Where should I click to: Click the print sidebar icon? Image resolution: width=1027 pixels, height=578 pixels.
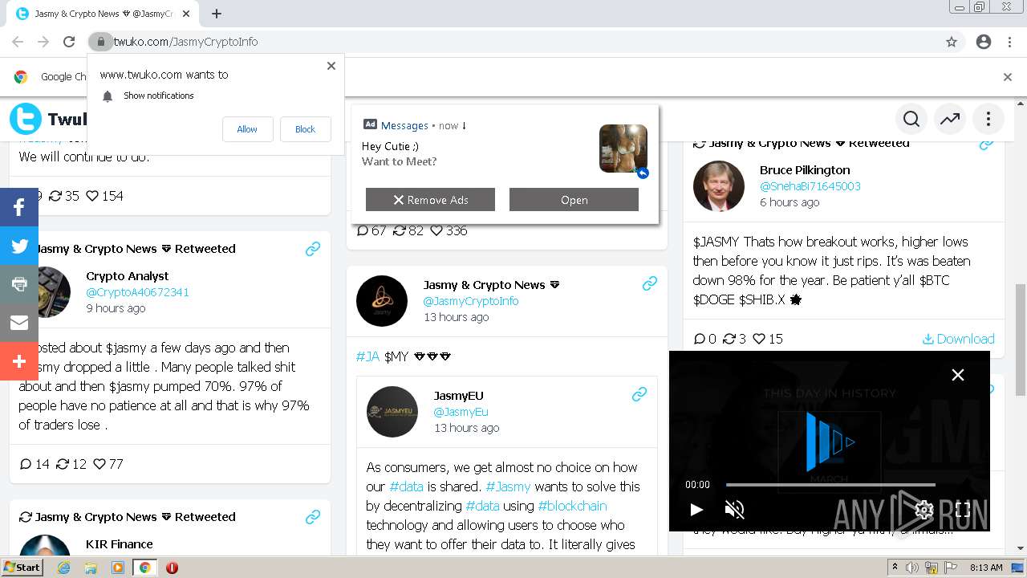point(19,284)
